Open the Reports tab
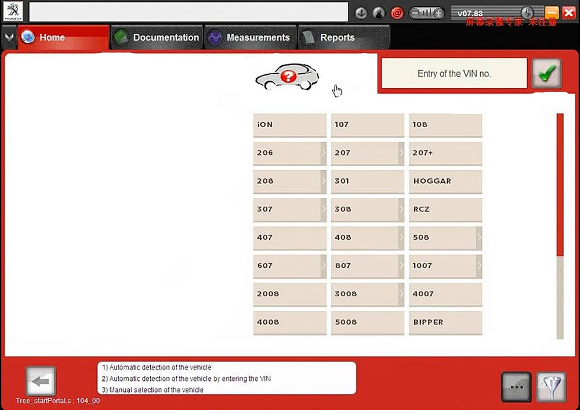The image size is (580, 410). [344, 37]
